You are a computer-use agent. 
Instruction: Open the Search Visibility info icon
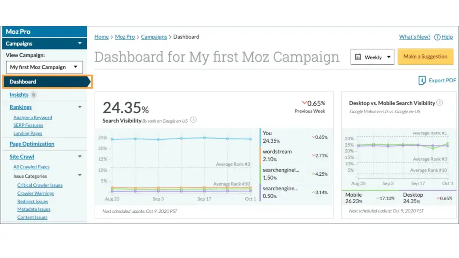click(x=193, y=120)
